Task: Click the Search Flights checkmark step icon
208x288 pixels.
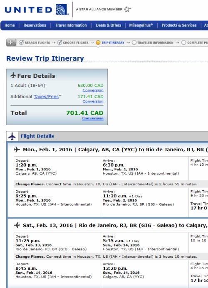Action: 21,42
